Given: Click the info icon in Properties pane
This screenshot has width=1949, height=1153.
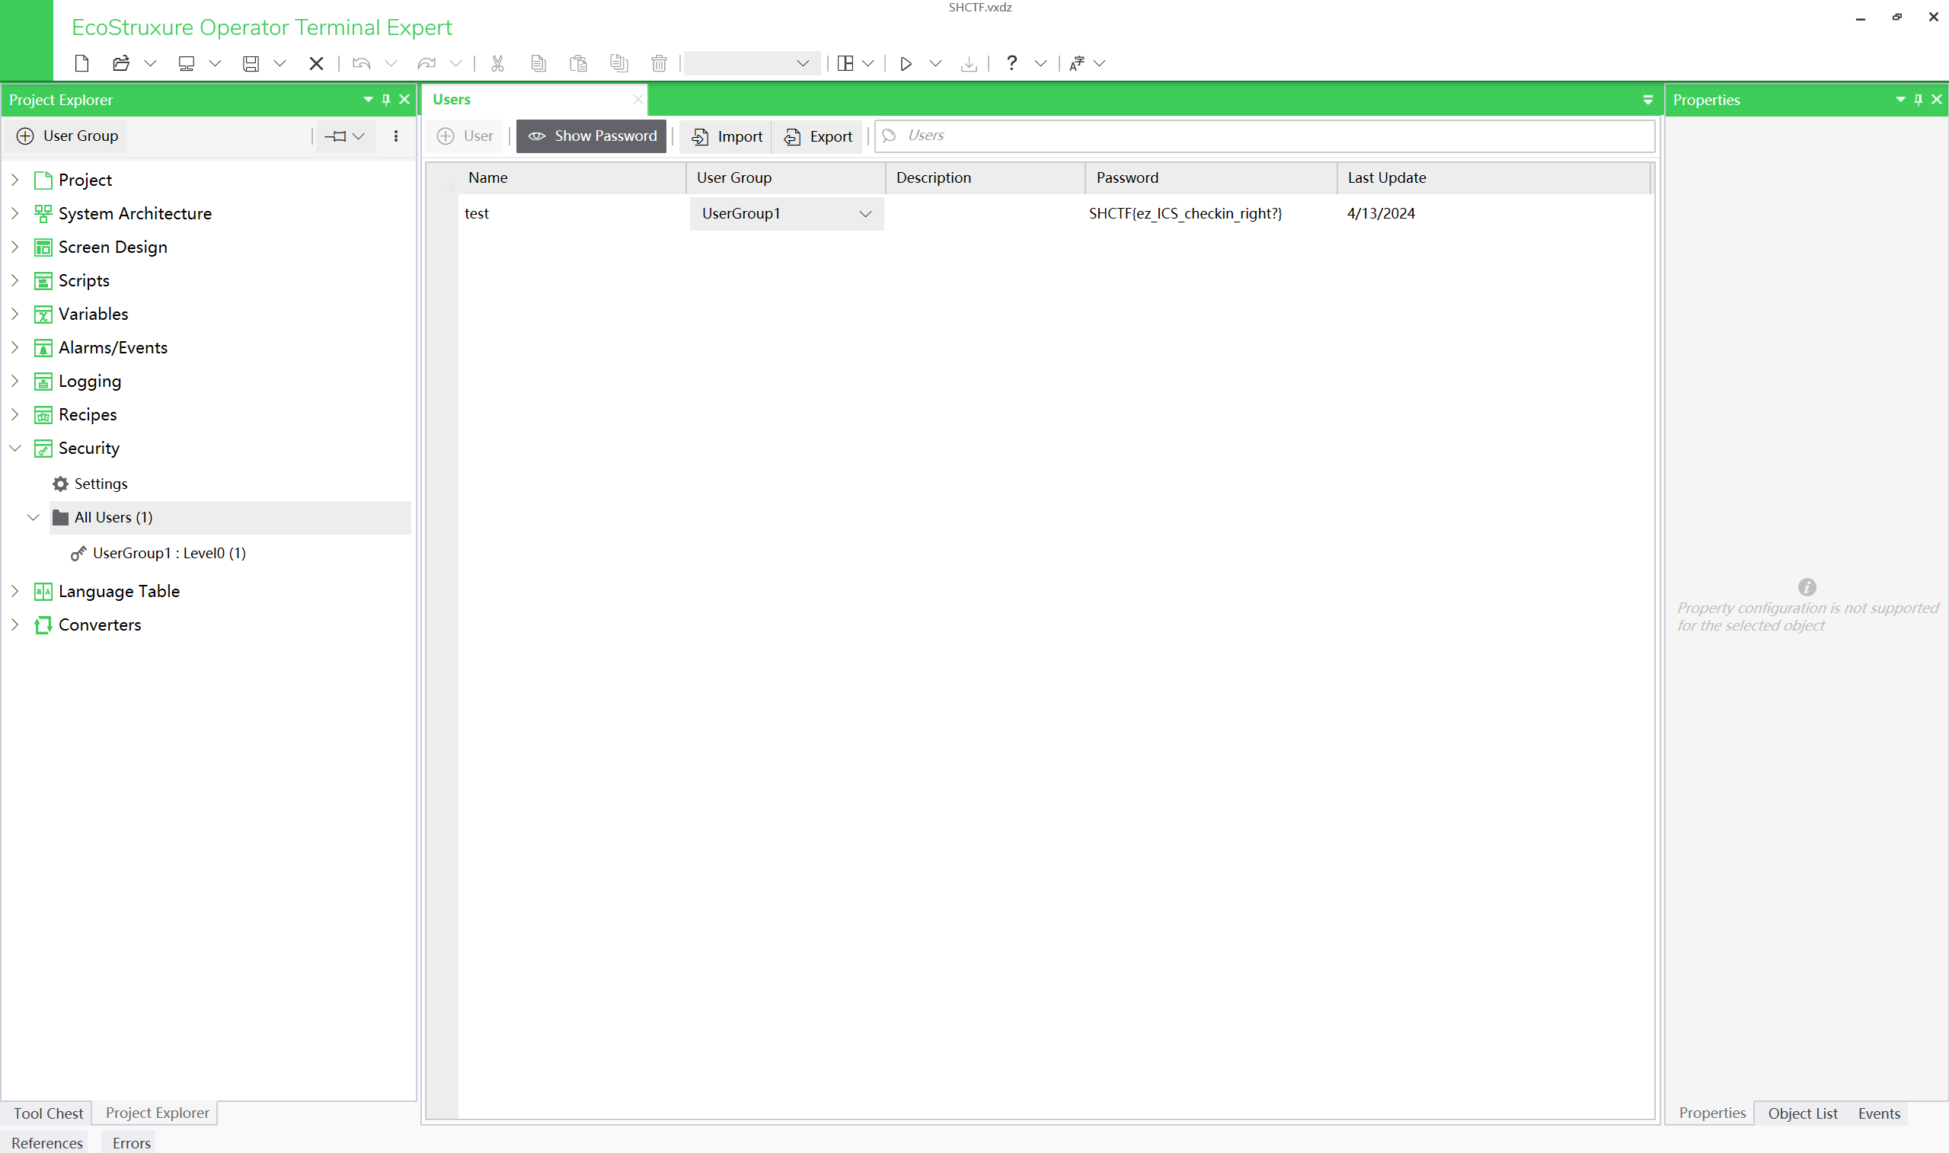Looking at the screenshot, I should pos(1807,586).
